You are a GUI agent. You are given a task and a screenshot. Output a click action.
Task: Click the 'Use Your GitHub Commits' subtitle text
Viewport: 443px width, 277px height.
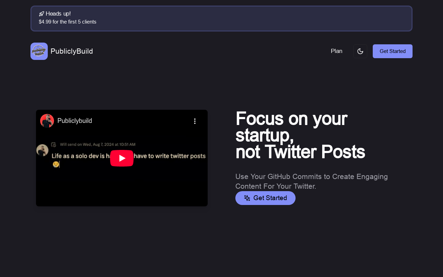pyautogui.click(x=311, y=181)
